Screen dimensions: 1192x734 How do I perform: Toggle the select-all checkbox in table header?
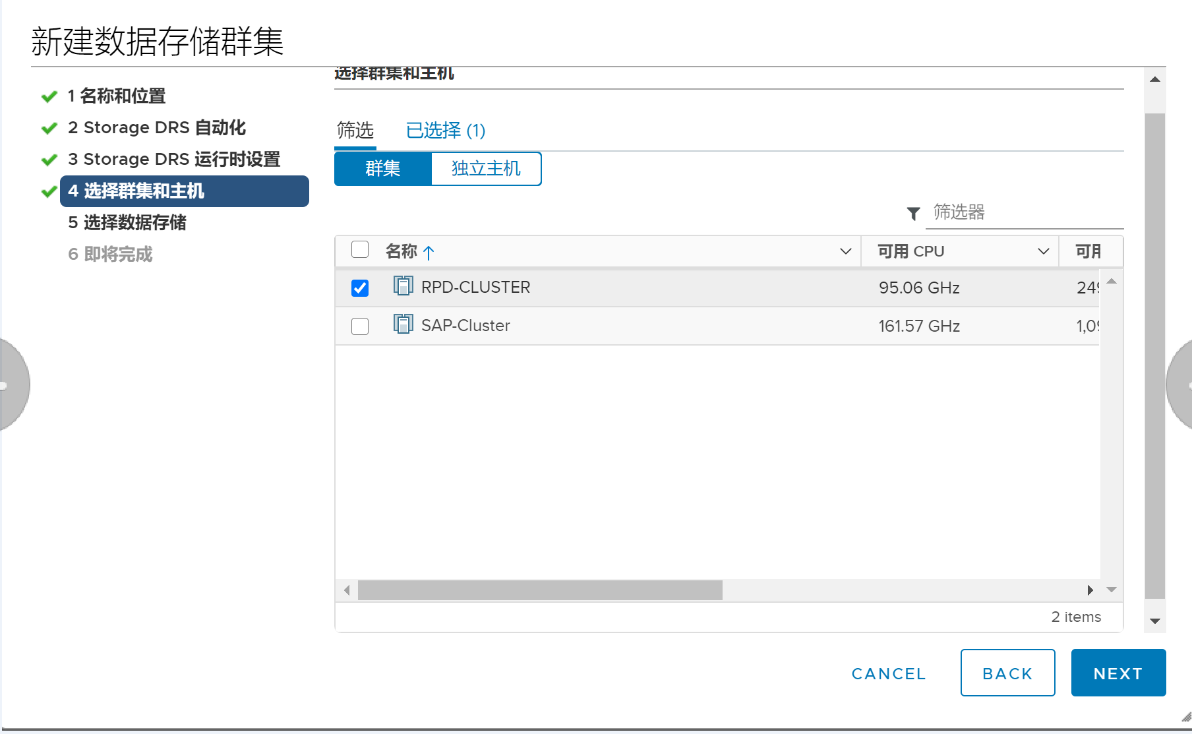tap(359, 249)
